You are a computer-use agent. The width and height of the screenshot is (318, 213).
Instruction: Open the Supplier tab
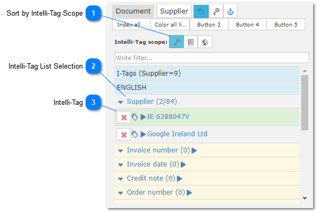pos(174,11)
